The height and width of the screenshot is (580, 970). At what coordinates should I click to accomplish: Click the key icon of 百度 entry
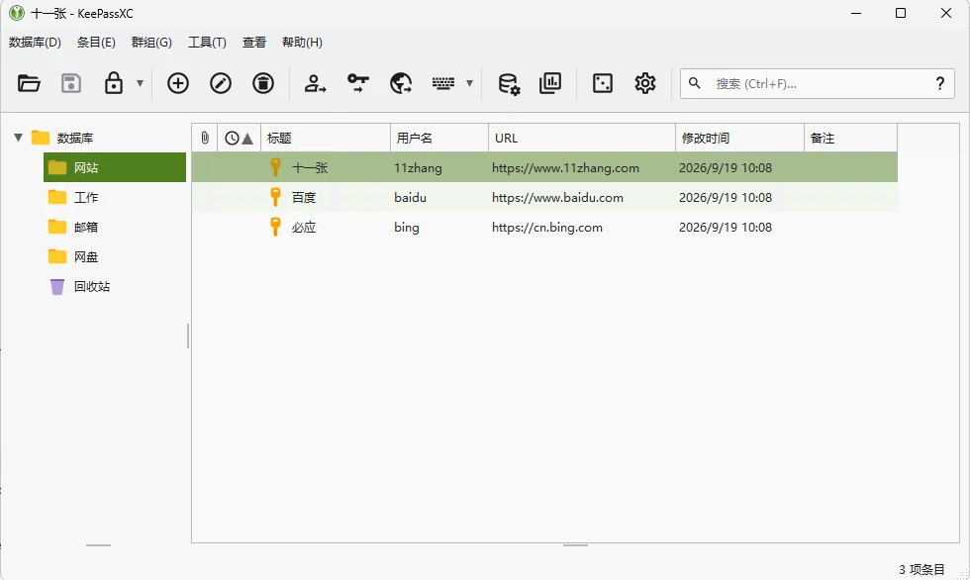[x=276, y=197]
